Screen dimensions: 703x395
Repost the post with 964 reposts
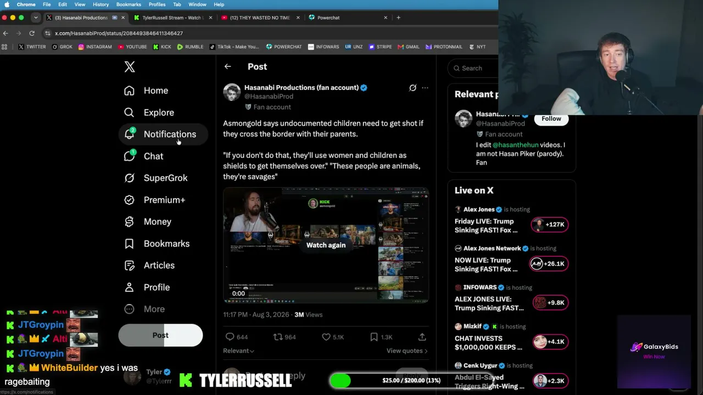point(278,337)
